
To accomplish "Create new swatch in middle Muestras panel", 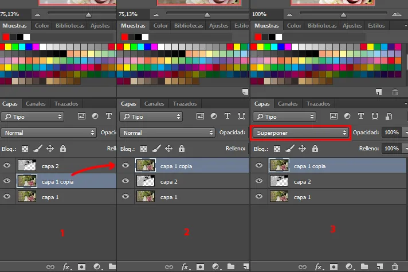I will pyautogui.click(x=245, y=92).
